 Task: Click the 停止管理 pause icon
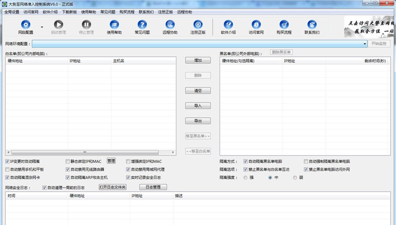(x=86, y=25)
